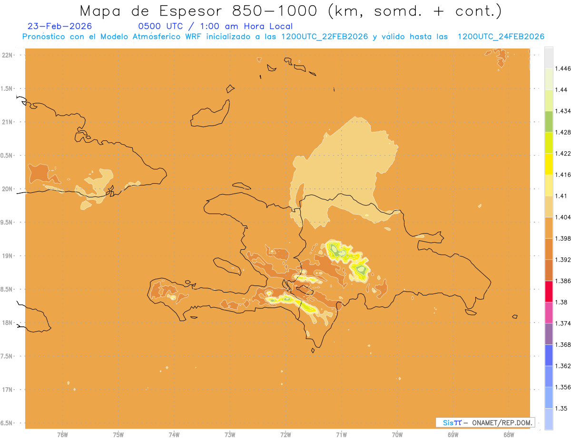Click the "72W" longitude label
The height and width of the screenshot is (441, 571).
pyautogui.click(x=286, y=434)
